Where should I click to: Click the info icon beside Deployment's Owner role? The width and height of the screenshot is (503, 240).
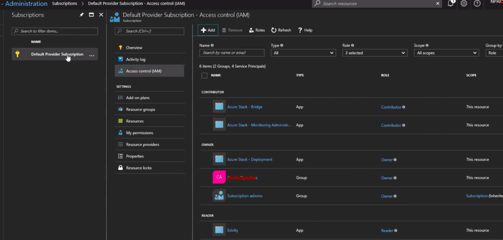tap(395, 160)
